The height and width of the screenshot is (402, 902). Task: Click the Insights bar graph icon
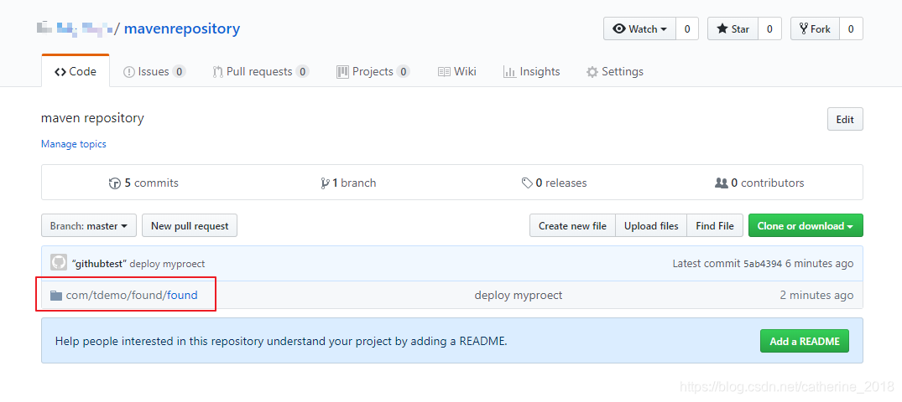tap(509, 72)
